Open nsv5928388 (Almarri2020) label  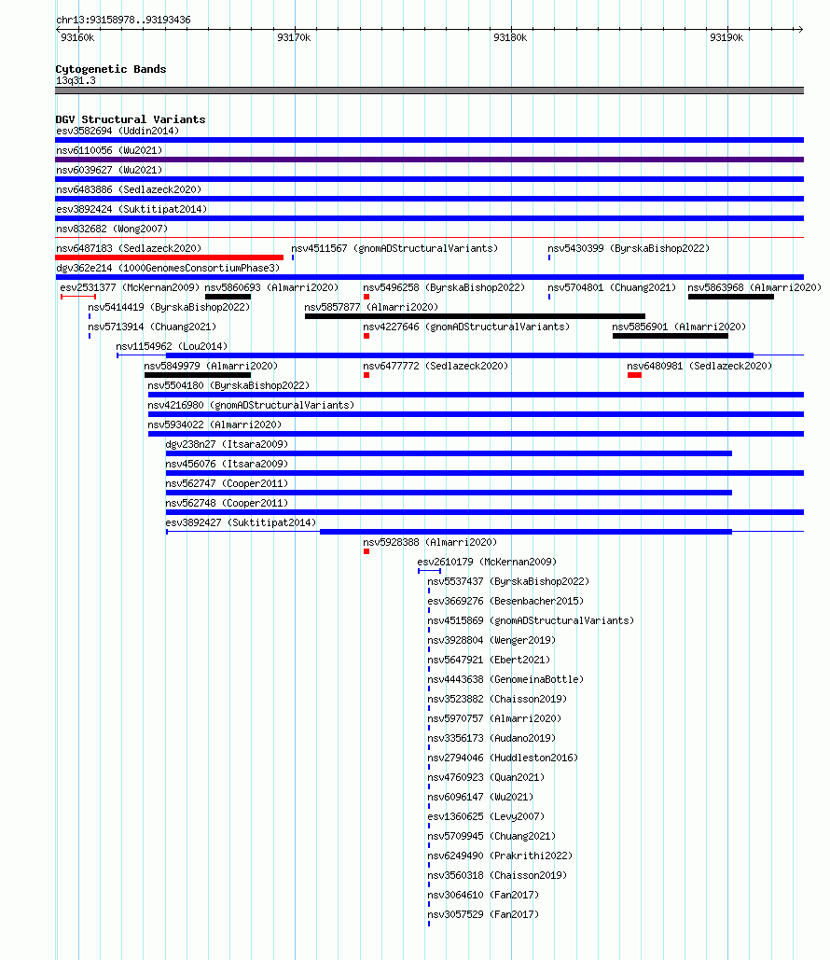430,542
